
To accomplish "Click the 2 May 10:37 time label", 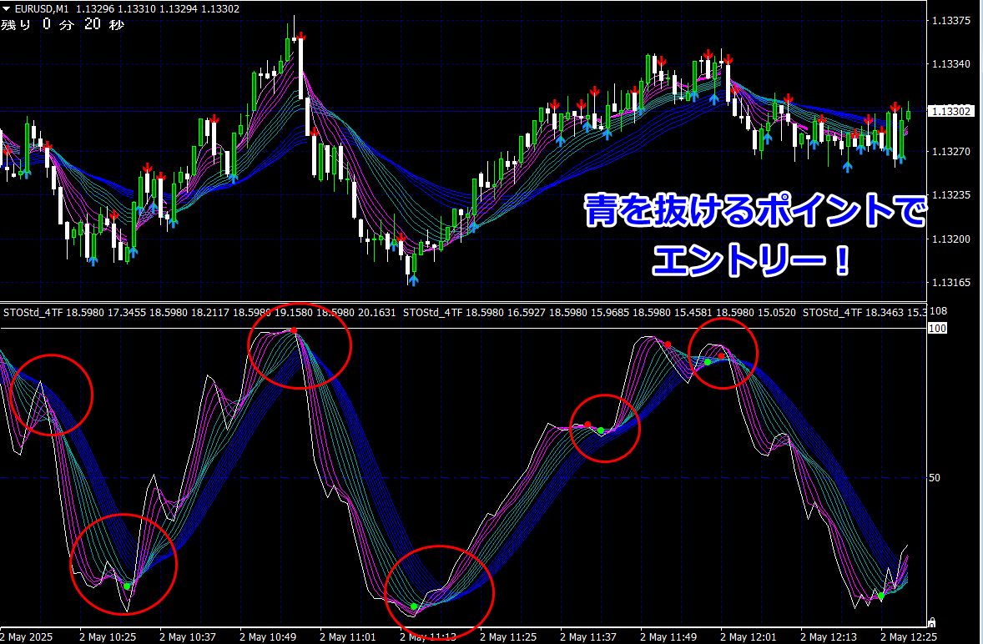I will (x=188, y=636).
